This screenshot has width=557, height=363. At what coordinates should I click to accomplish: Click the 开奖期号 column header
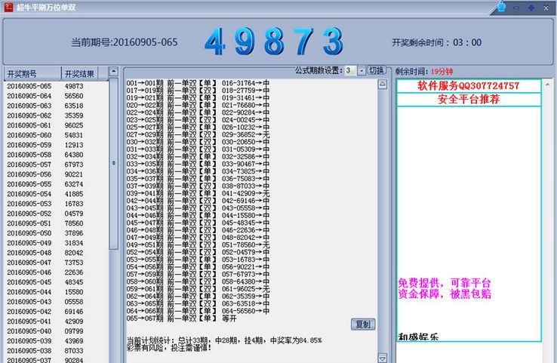point(32,73)
